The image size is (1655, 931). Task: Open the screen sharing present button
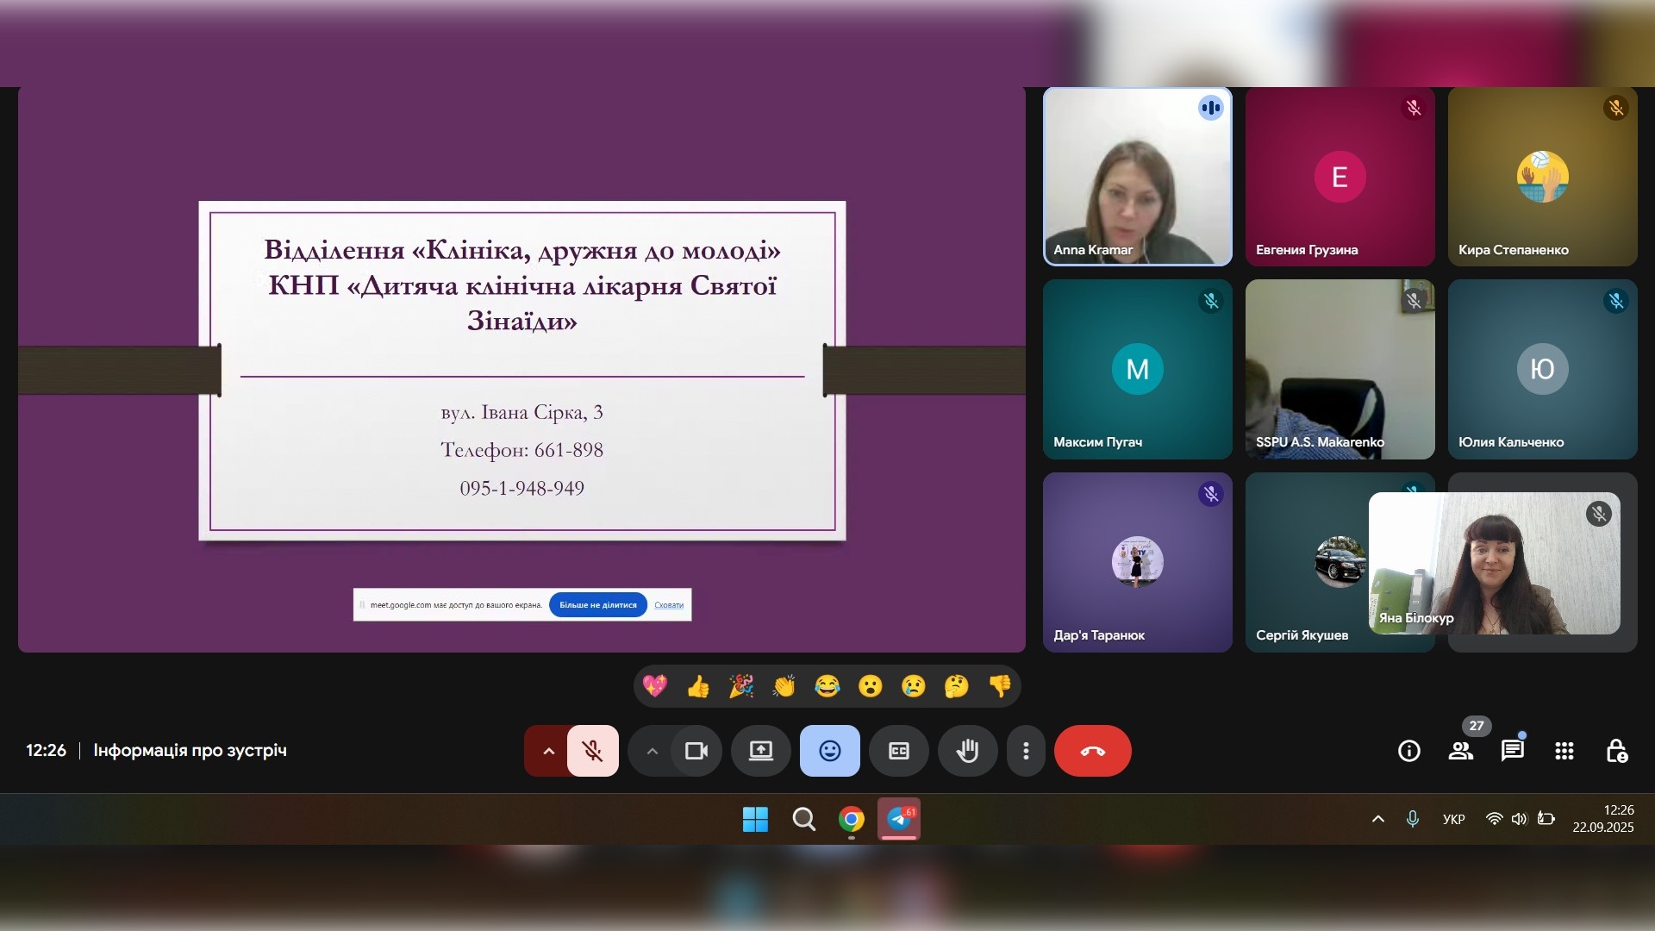click(x=760, y=751)
